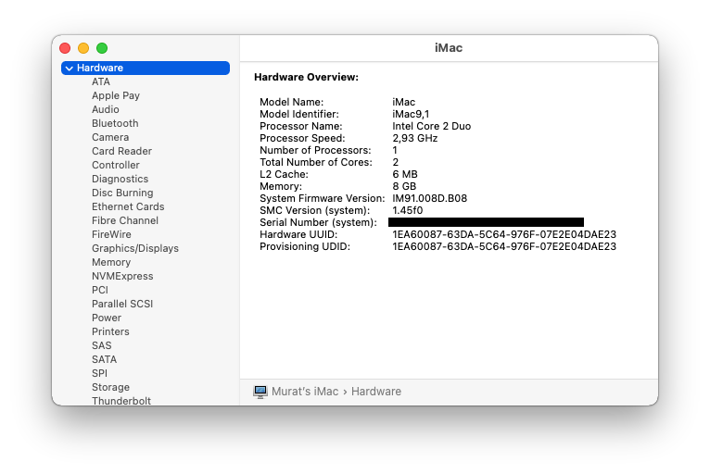Close the System Information window
Image resolution: width=710 pixels, height=474 pixels.
pos(65,48)
